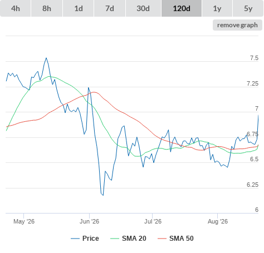This screenshot has width=264, height=253.
Task: Select the 4h time range tab
Action: (x=16, y=8)
